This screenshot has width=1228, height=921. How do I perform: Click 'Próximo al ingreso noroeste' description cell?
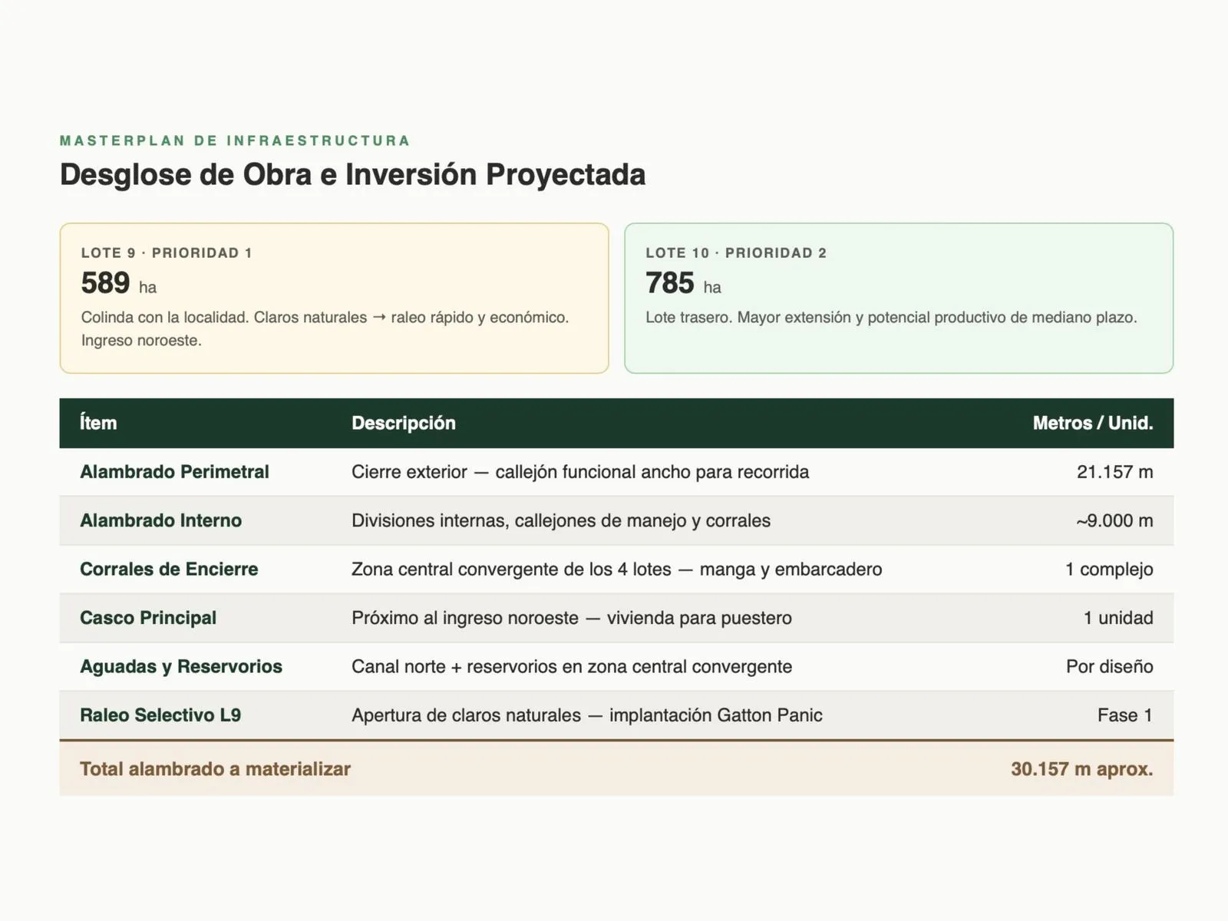click(x=572, y=618)
